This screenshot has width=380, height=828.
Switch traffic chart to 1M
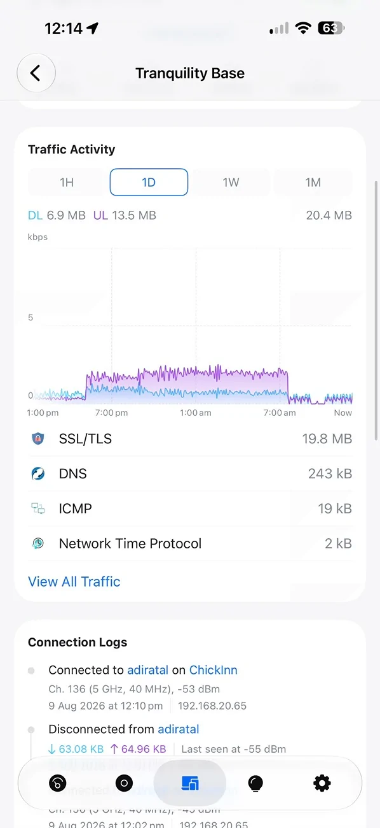click(x=313, y=182)
